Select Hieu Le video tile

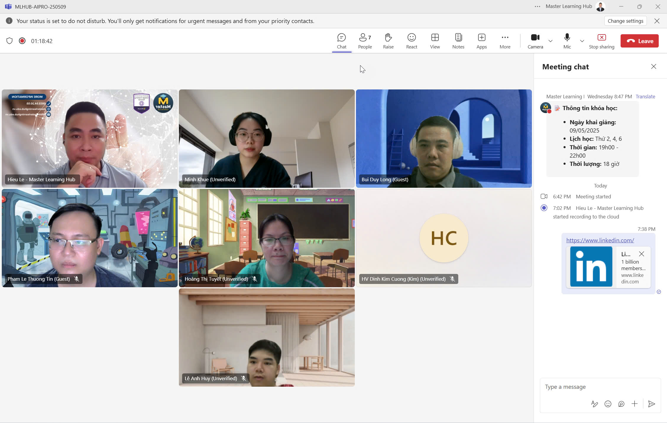pos(90,138)
